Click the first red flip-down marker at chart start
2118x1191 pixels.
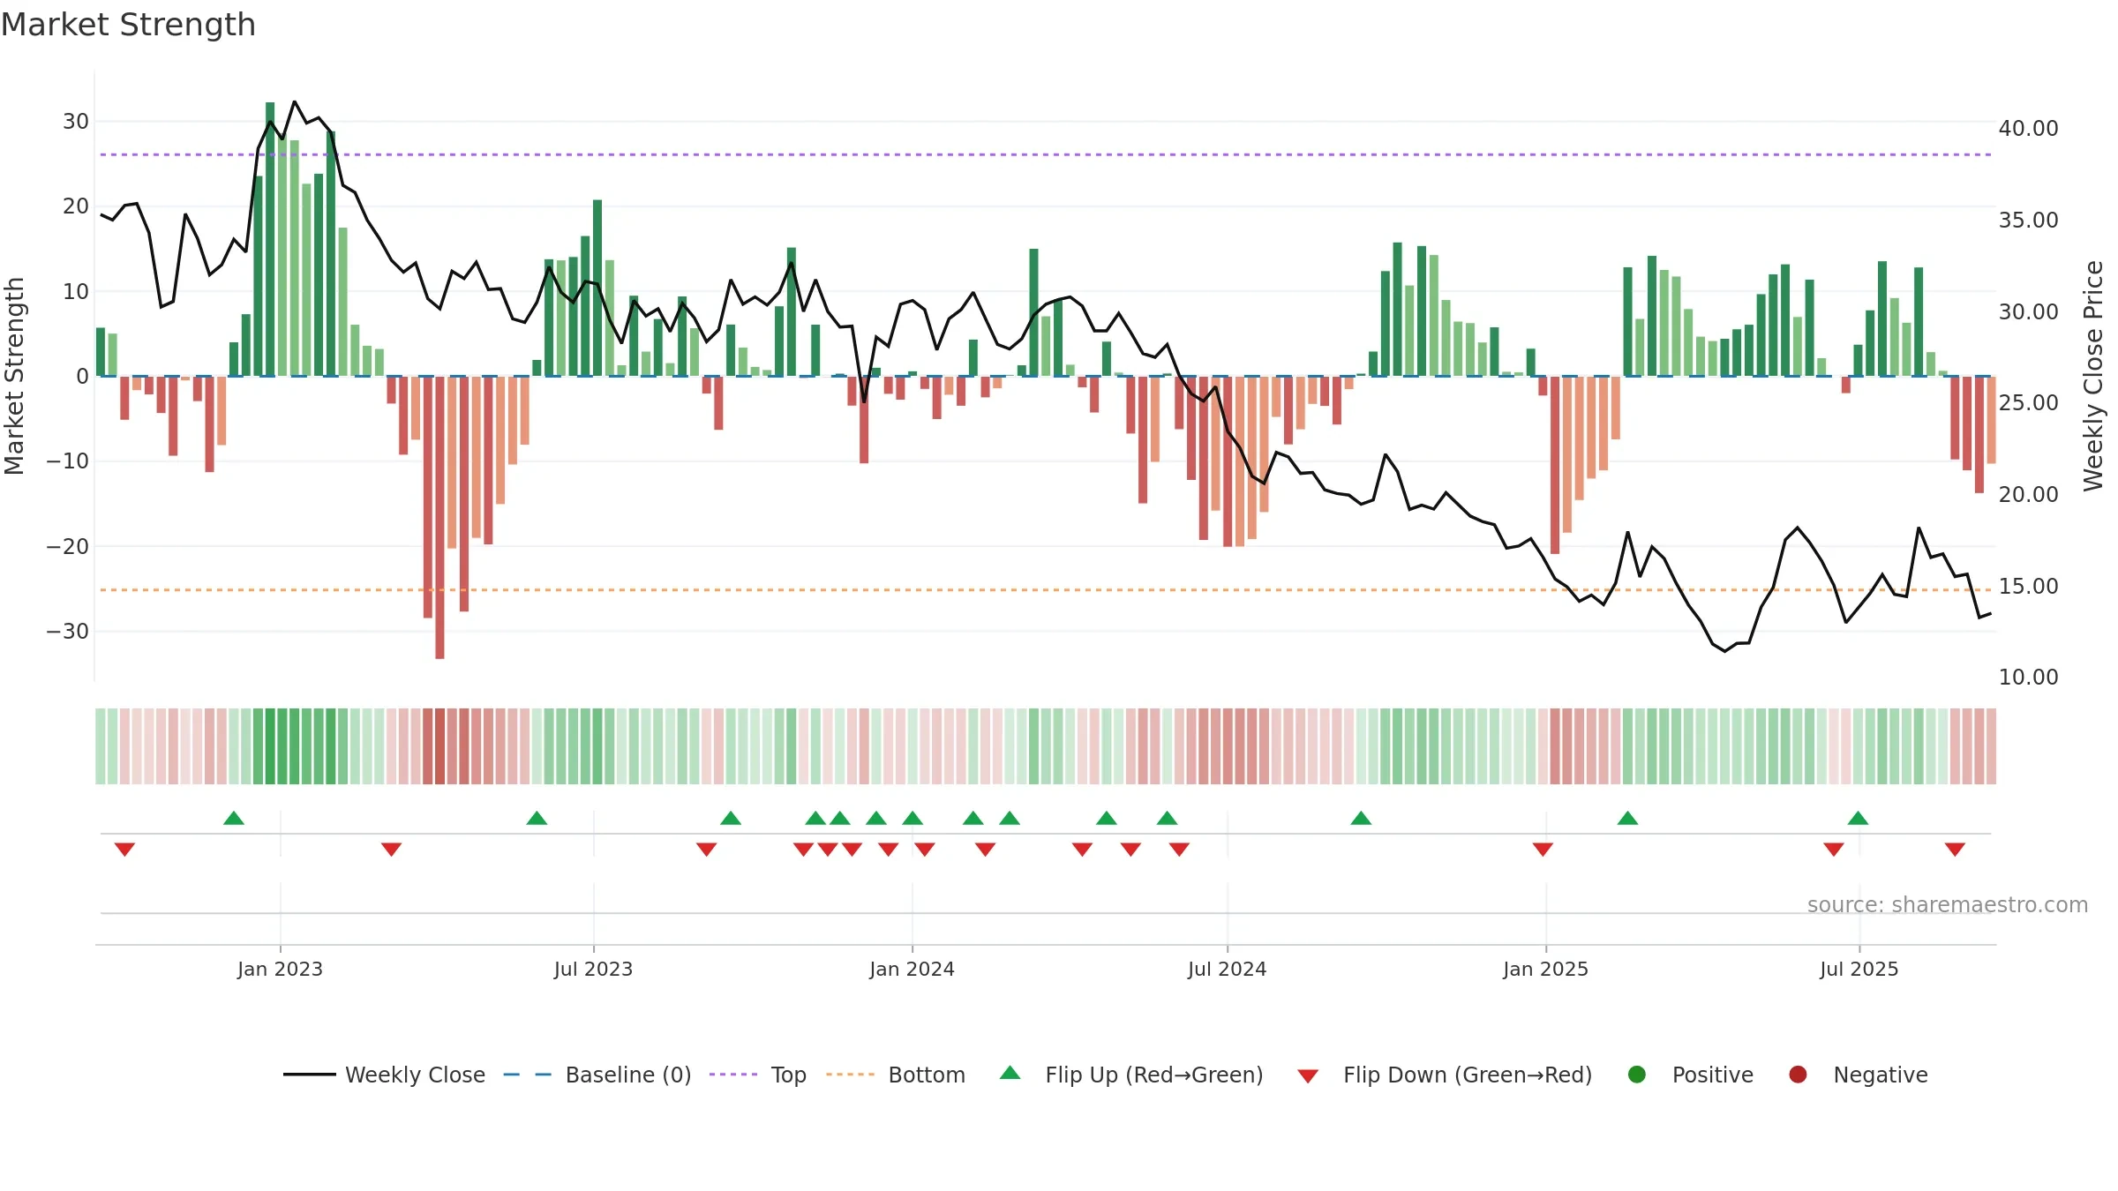click(x=124, y=849)
